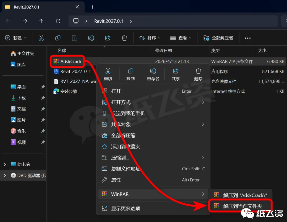Screen dimensions: 287x222
Task: Click 重命名 in context menu
Action: [153, 75]
